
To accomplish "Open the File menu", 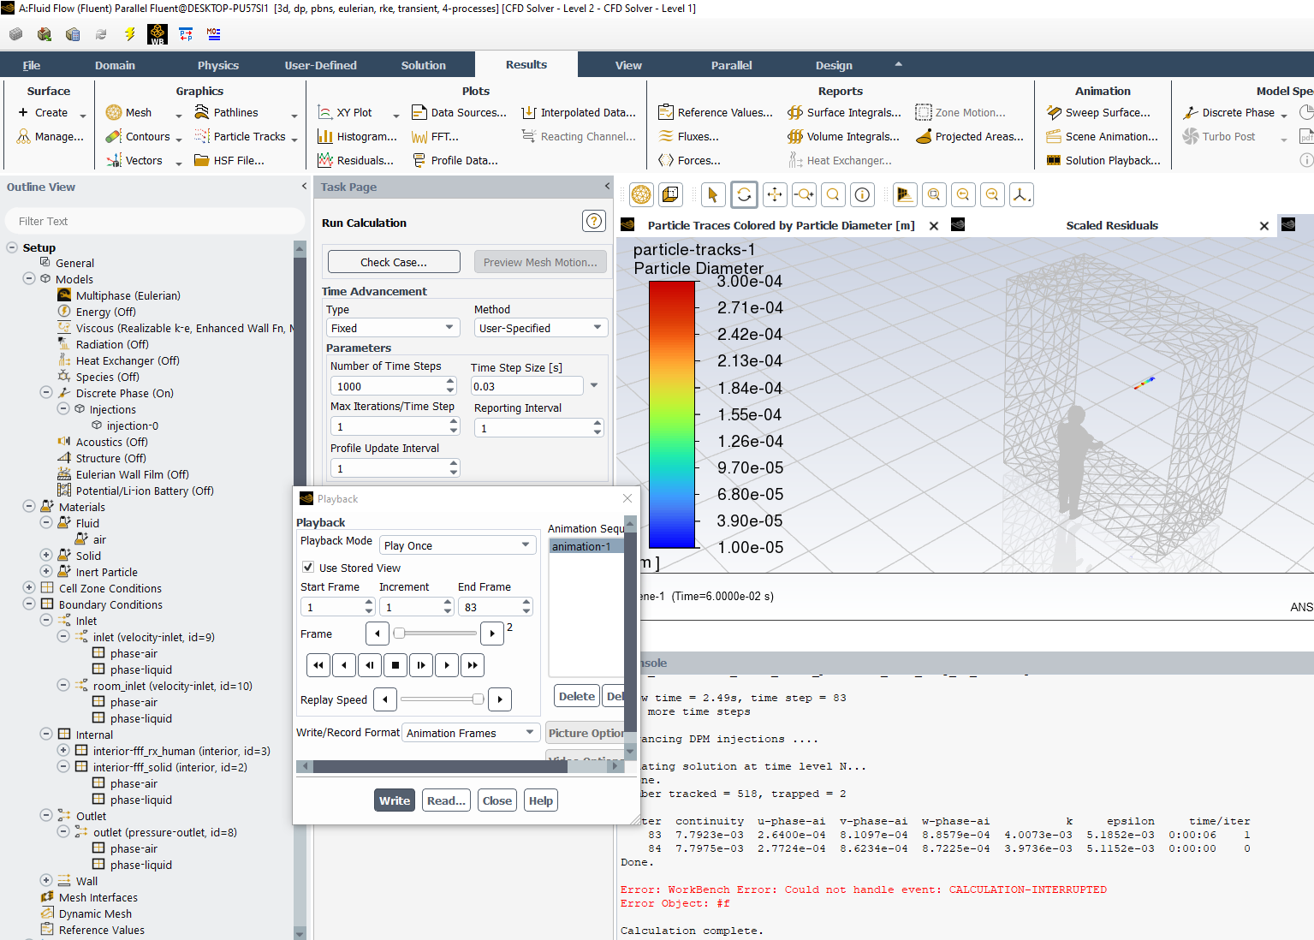I will (32, 65).
